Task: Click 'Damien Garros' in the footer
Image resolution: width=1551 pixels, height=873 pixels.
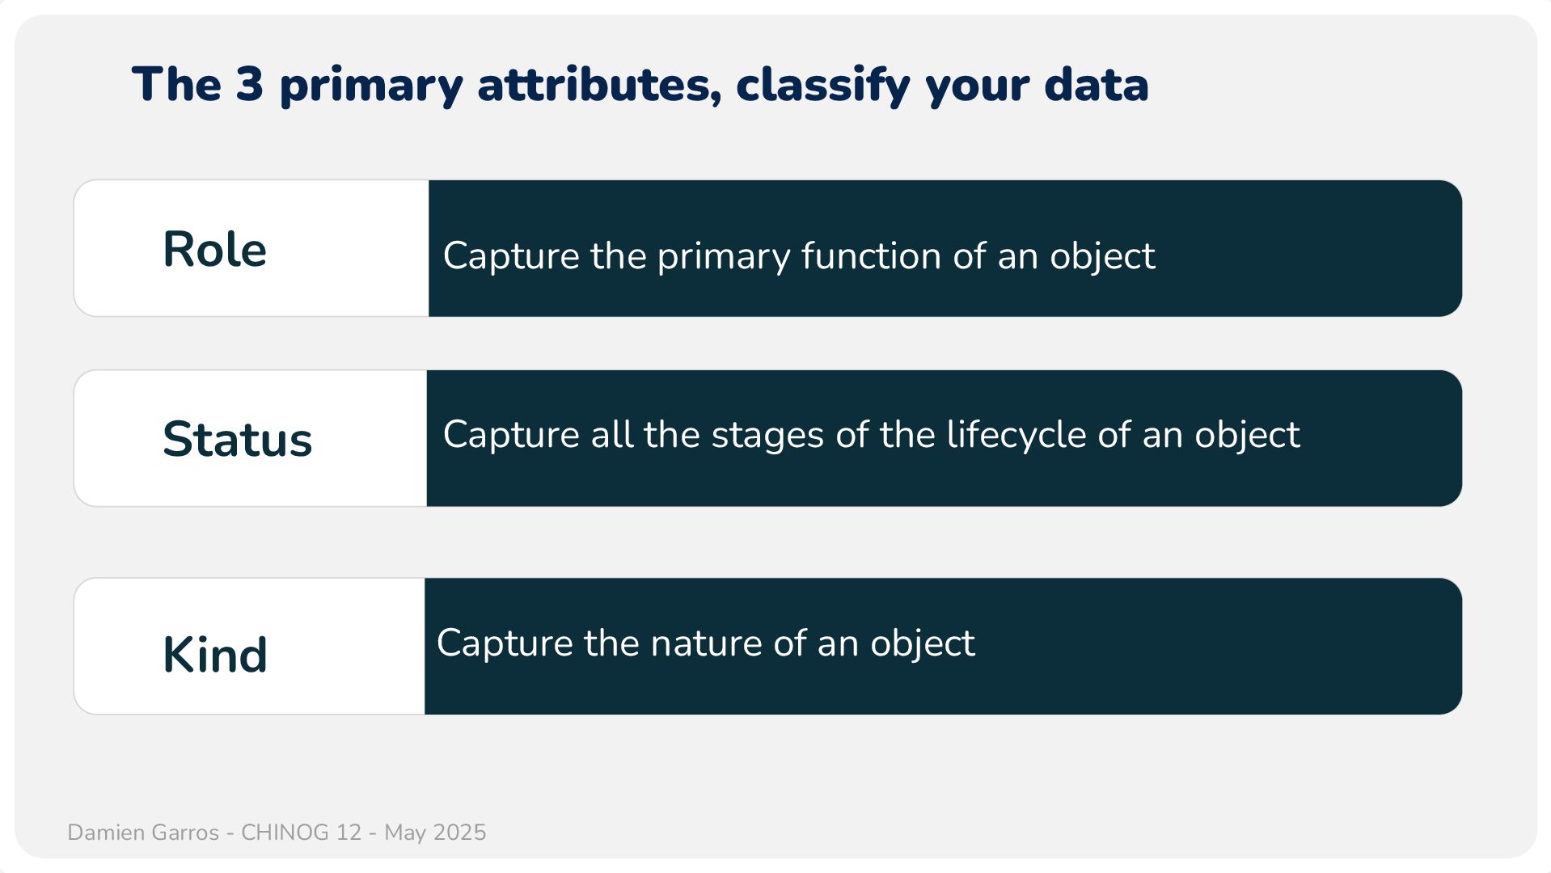Action: (x=143, y=833)
